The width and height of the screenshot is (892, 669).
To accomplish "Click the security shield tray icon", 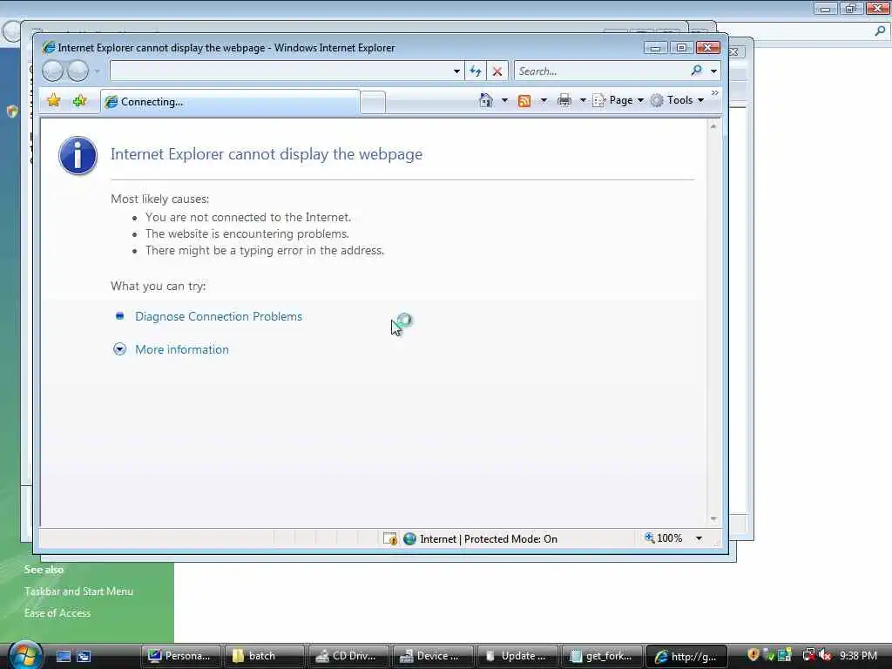I will click(x=753, y=655).
